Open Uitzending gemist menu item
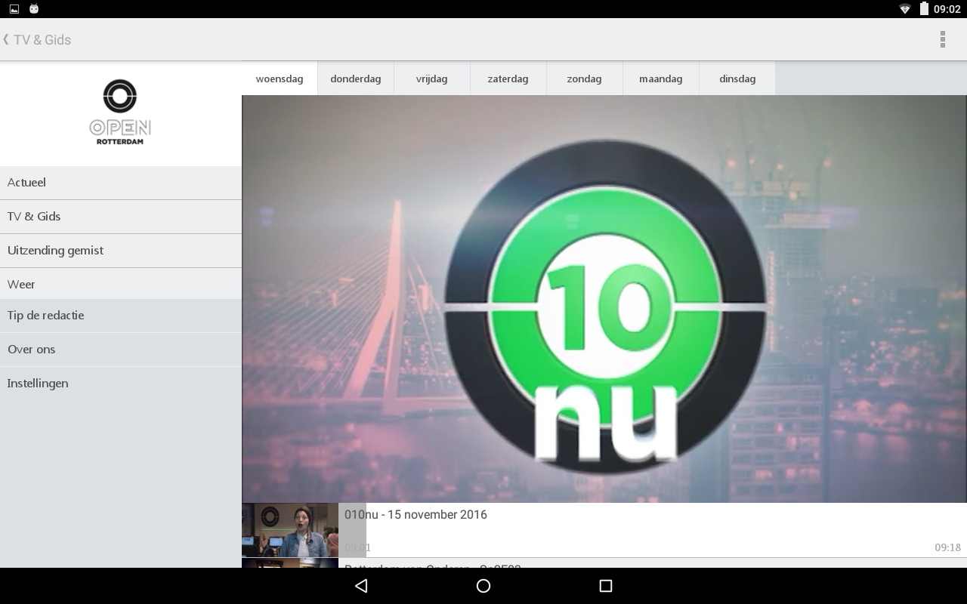 coord(121,251)
